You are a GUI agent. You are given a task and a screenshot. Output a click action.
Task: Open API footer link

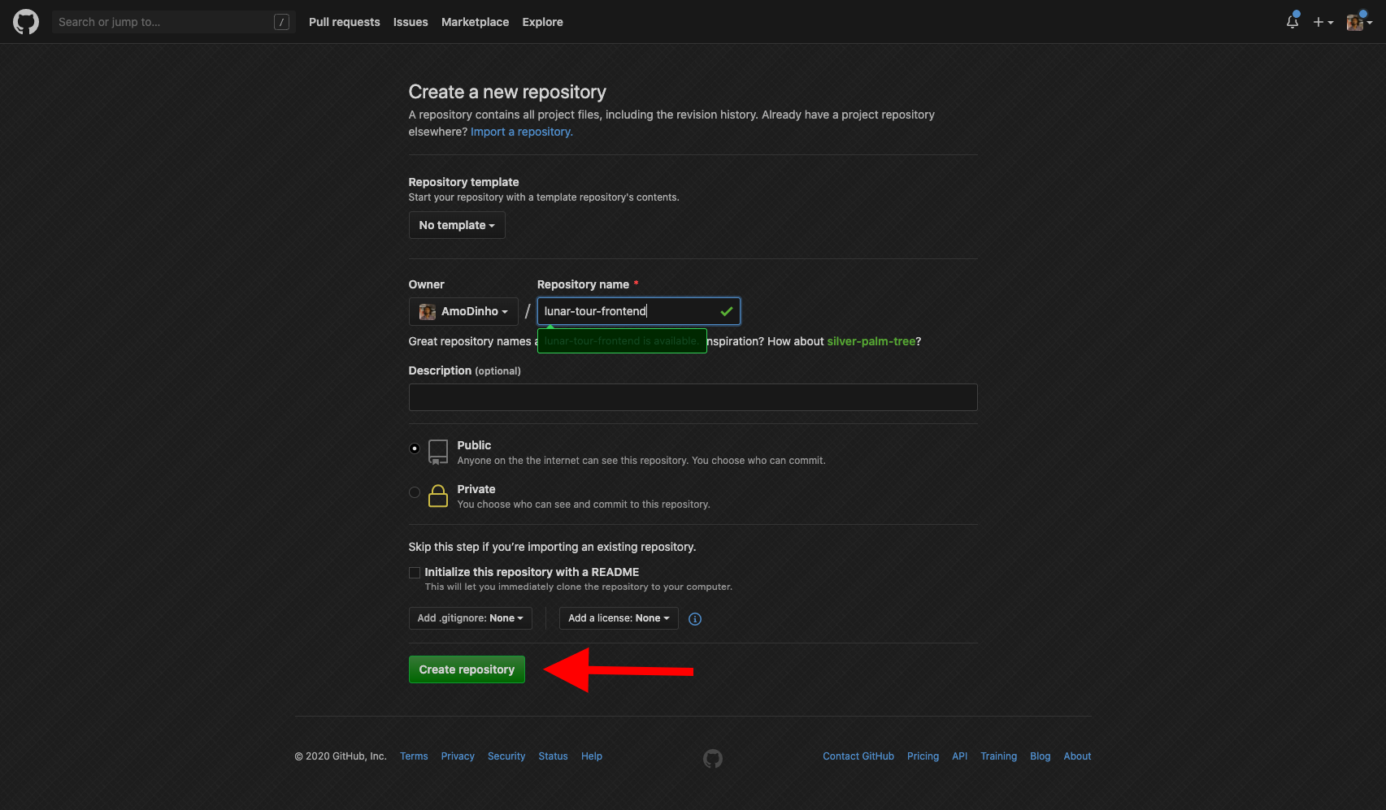tap(960, 756)
